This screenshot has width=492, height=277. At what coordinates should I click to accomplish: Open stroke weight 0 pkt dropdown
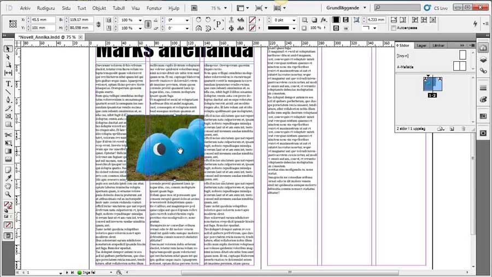pyautogui.click(x=294, y=20)
